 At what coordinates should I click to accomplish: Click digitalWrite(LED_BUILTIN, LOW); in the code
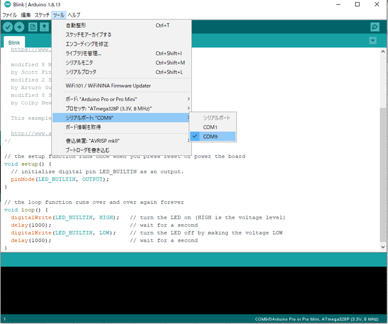(63, 233)
